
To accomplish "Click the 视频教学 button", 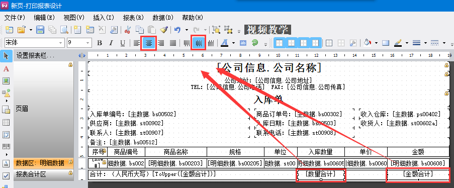I will pos(267,30).
